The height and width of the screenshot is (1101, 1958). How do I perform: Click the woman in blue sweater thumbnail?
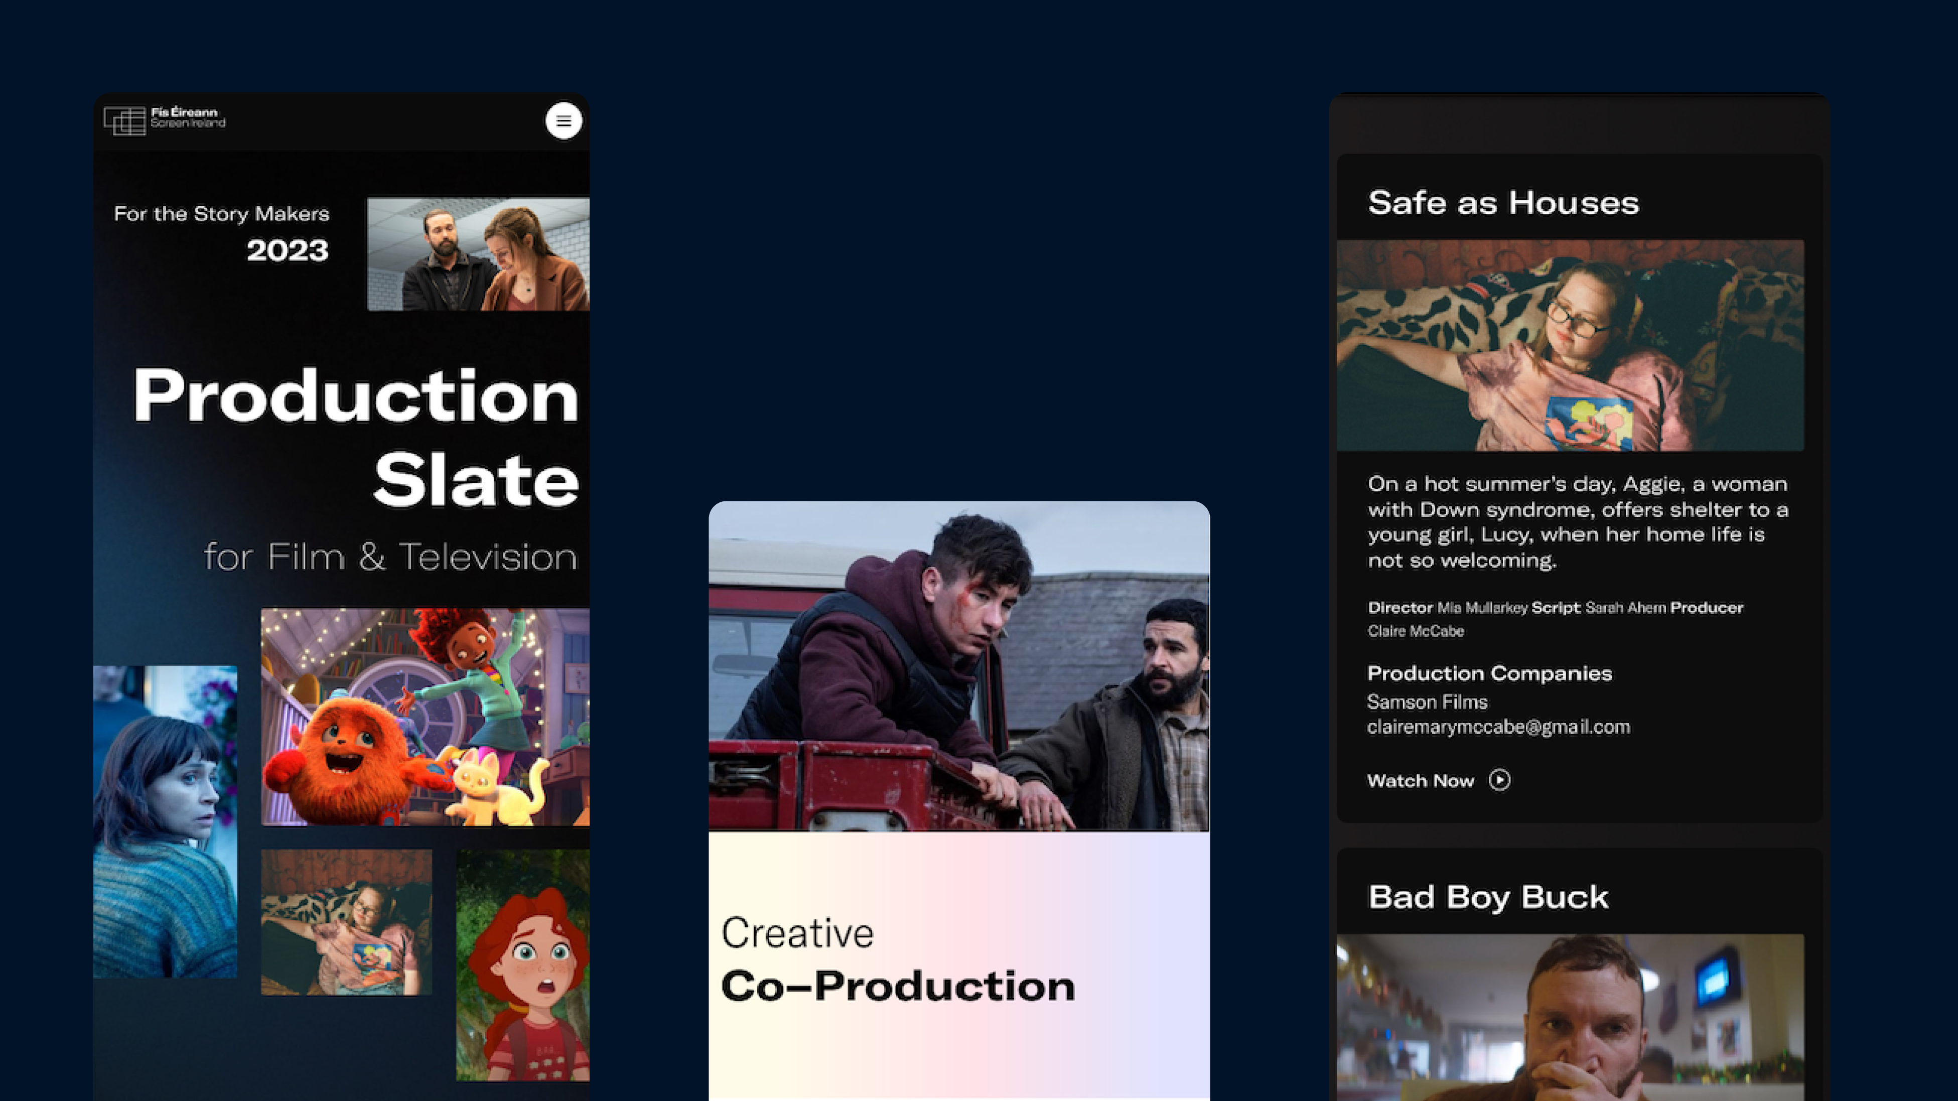pos(165,822)
